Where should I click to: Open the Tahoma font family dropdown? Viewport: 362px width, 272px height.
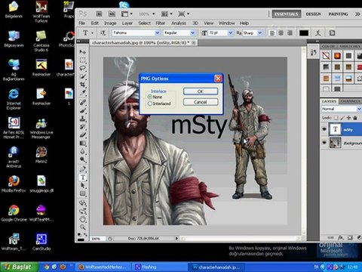click(x=158, y=33)
